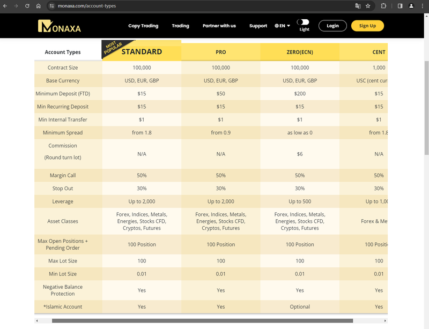Click the Sign Up button
The width and height of the screenshot is (429, 329).
pyautogui.click(x=367, y=26)
